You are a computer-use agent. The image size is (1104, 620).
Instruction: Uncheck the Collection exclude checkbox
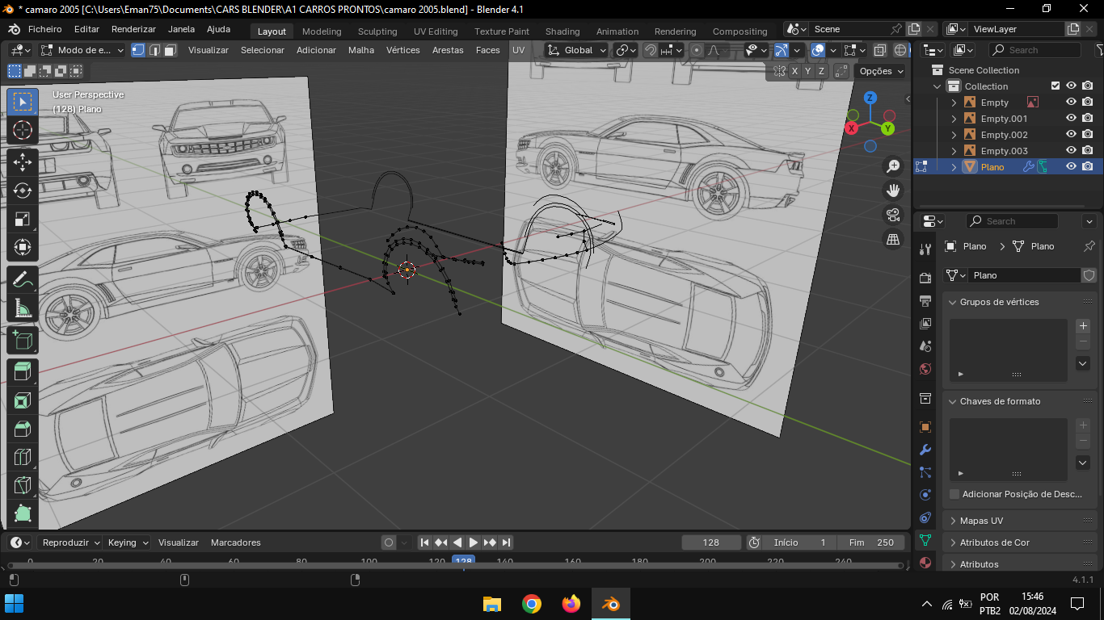(x=1055, y=86)
